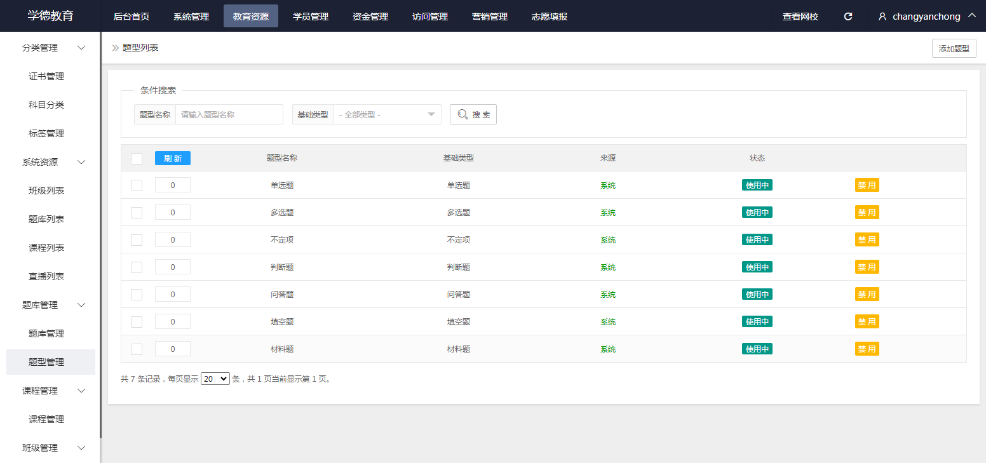
Task: Disable the 填空题 type with 禁用
Action: click(x=867, y=322)
